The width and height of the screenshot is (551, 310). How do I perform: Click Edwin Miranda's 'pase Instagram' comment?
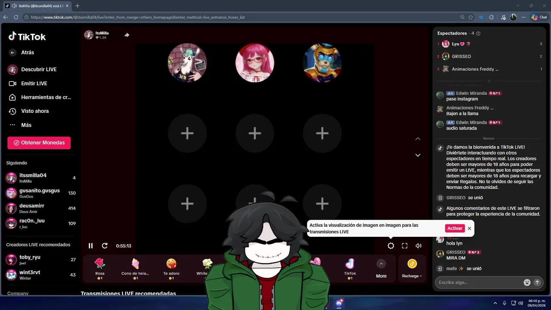point(462,99)
